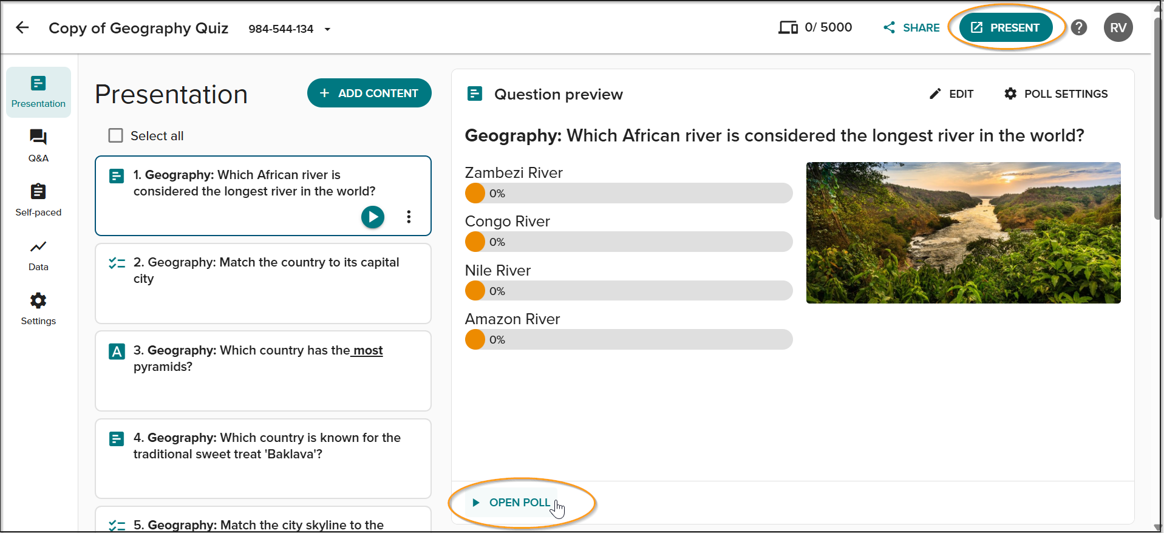
Task: Select the Presentation sidebar tab
Action: tap(38, 92)
